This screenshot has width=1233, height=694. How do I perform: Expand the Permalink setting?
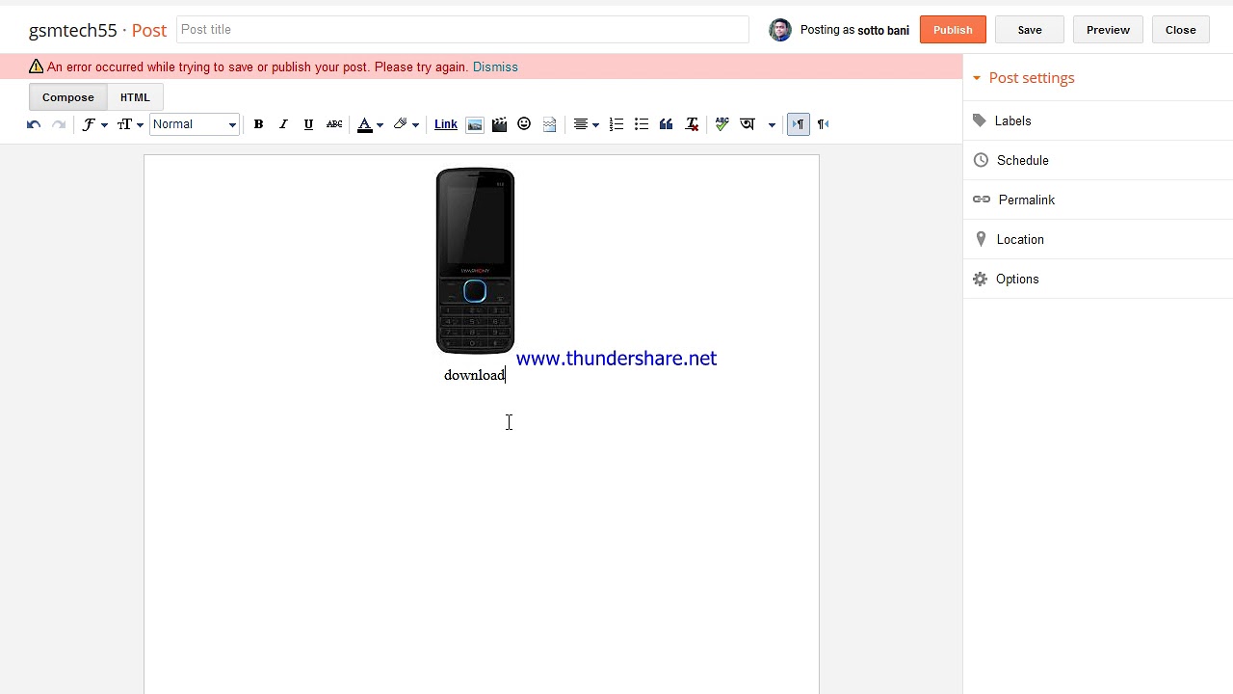(x=1098, y=200)
